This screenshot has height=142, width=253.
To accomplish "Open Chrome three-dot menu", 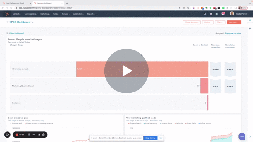I will click(x=250, y=8).
